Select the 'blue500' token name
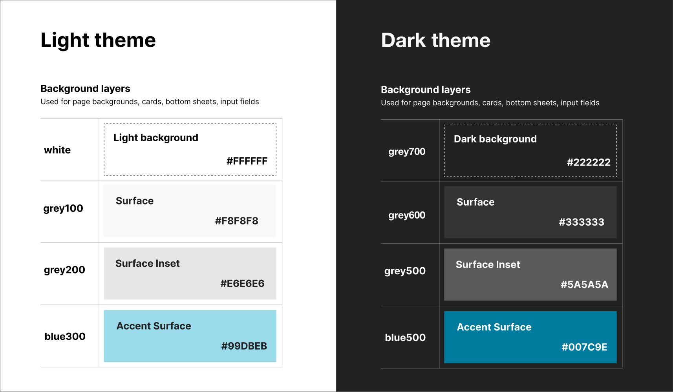The height and width of the screenshot is (392, 673). [405, 337]
